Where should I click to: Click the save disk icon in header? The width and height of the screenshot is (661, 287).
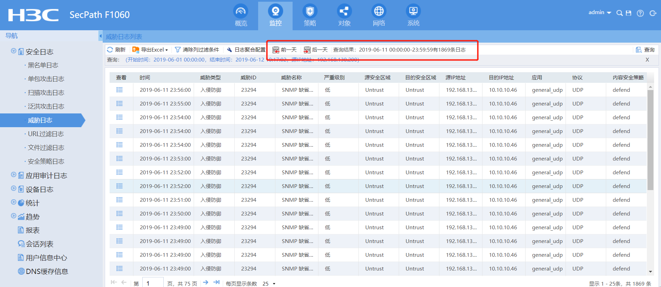pos(629,13)
